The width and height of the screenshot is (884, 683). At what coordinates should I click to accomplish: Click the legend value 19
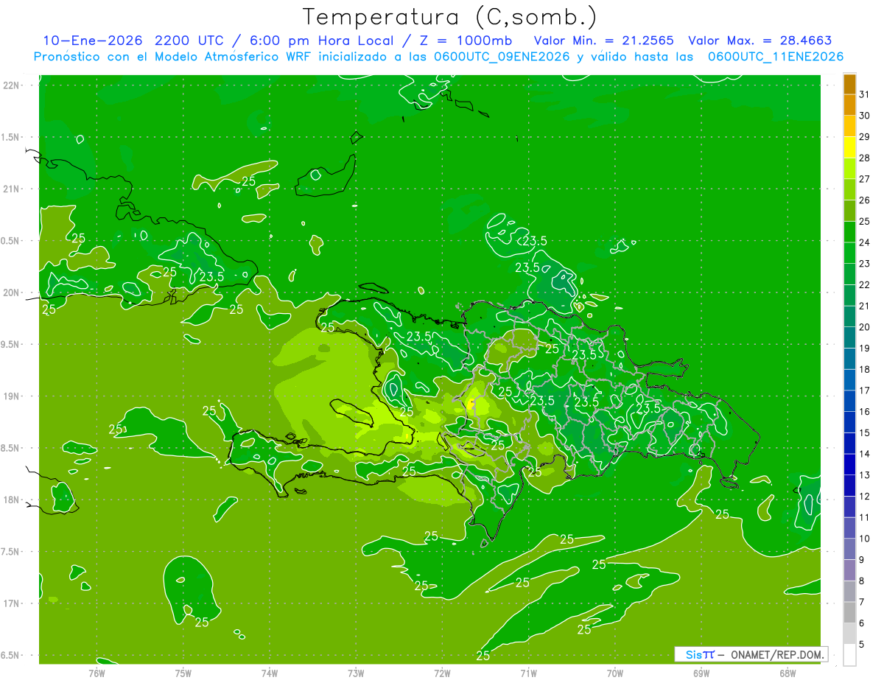(865, 348)
